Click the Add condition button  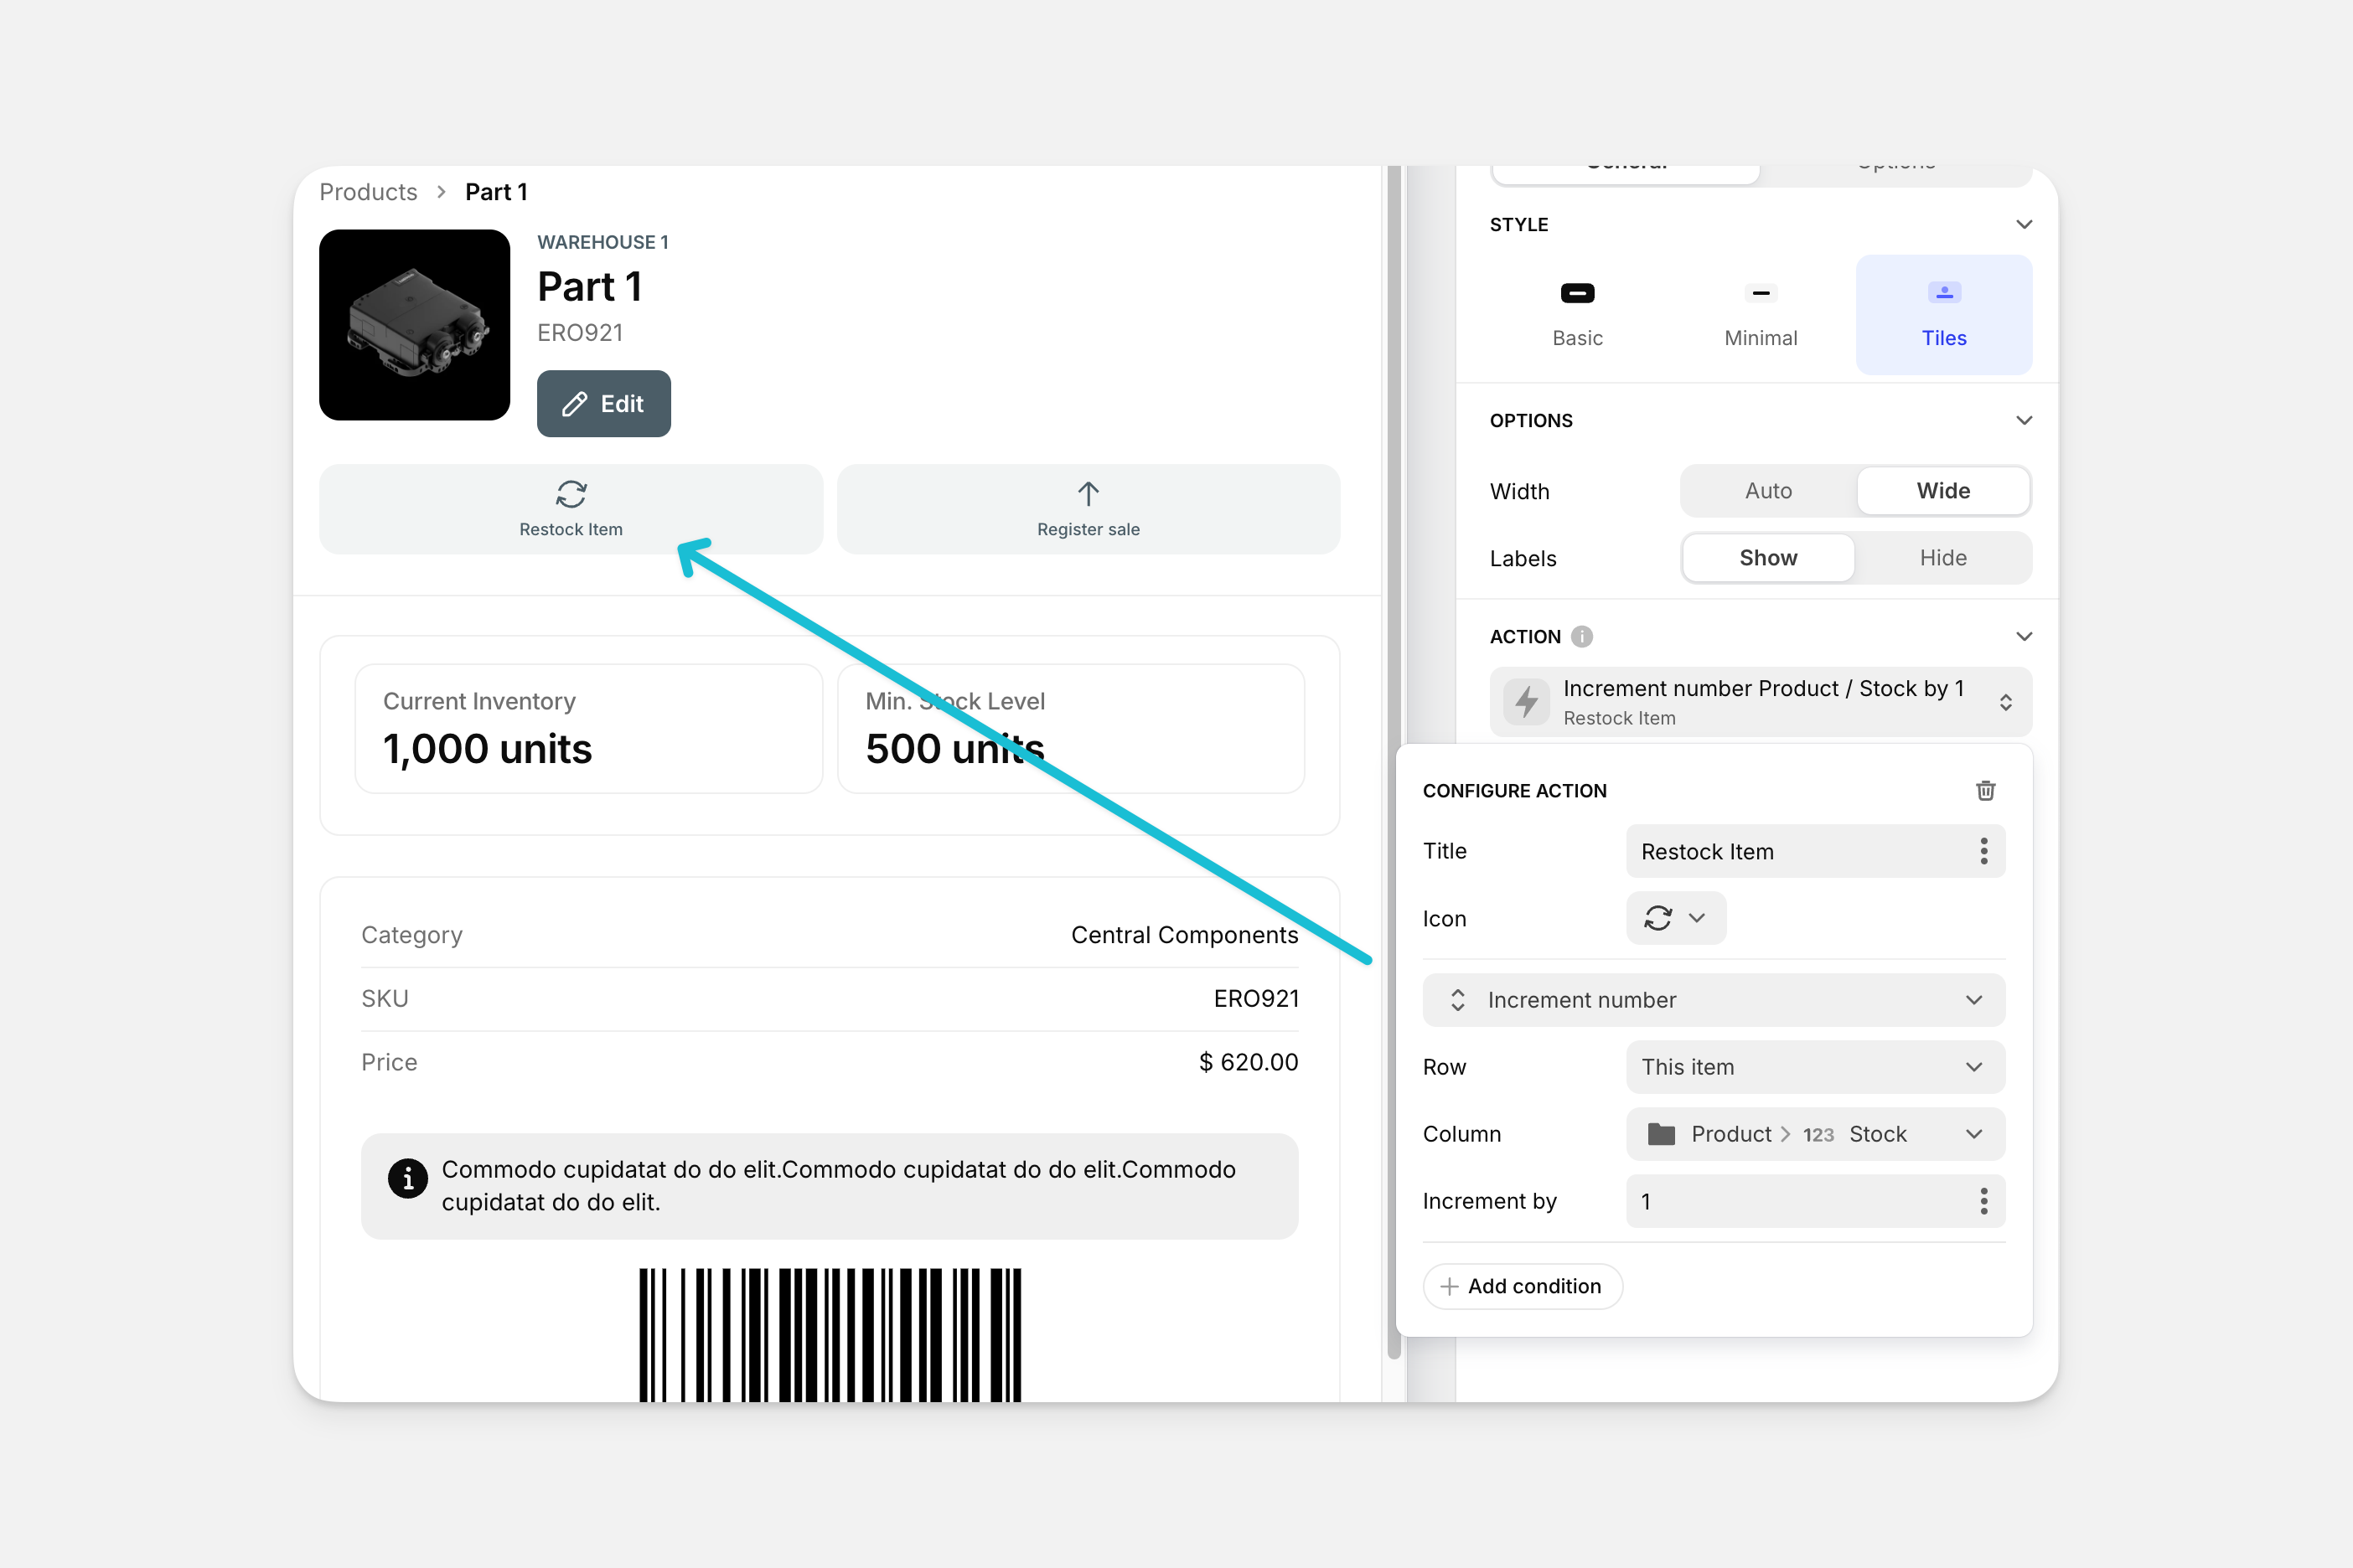click(1523, 1286)
